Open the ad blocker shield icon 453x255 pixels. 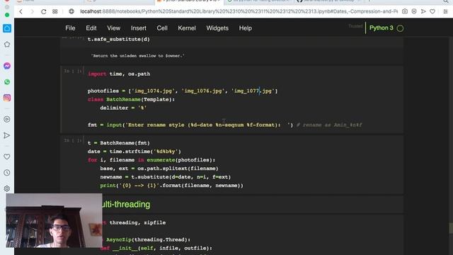pos(414,11)
